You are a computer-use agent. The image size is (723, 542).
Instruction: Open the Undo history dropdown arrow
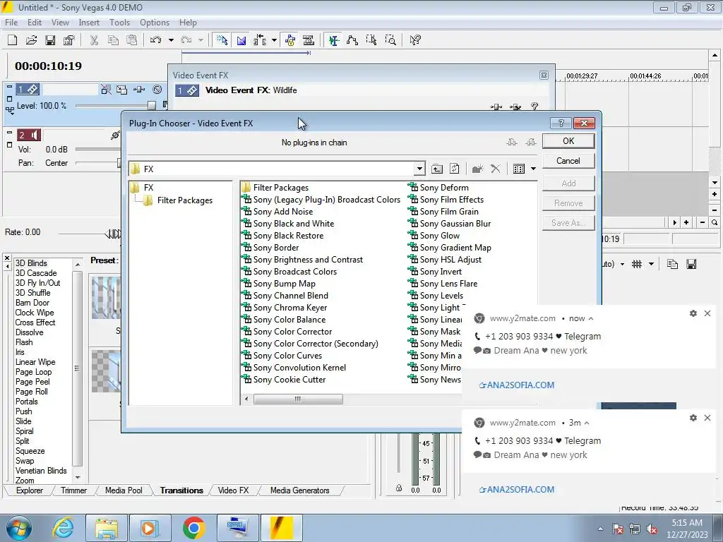click(171, 40)
